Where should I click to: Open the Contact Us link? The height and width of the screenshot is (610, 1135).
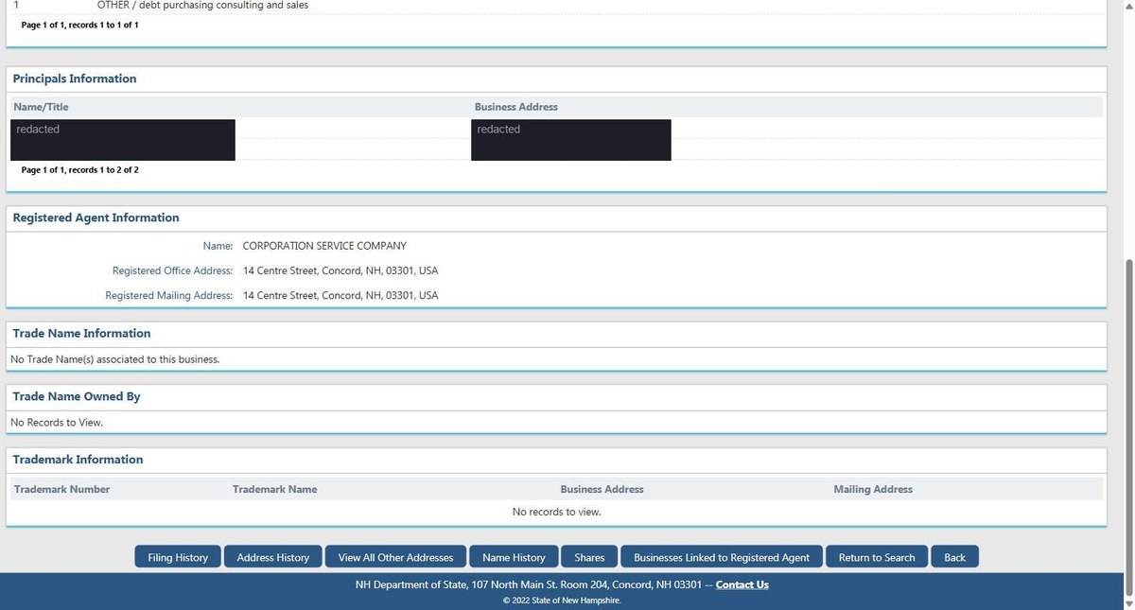742,584
